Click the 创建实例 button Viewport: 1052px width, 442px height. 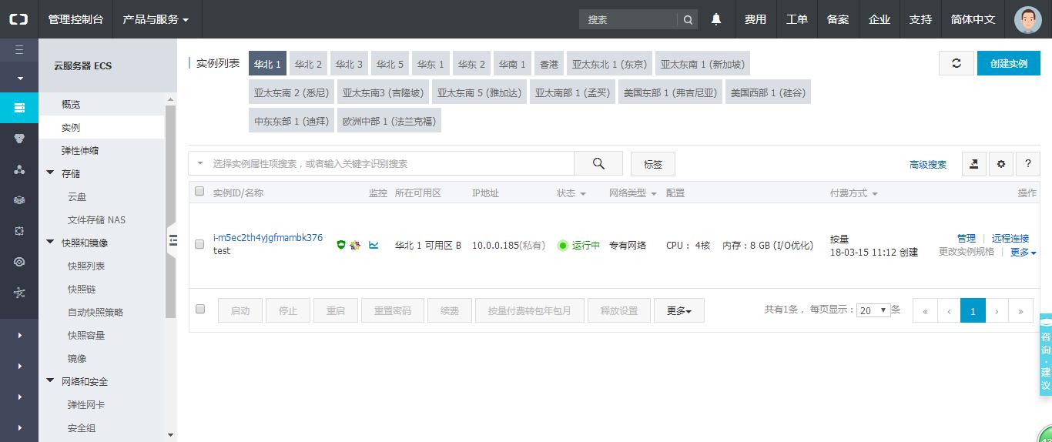(1009, 63)
